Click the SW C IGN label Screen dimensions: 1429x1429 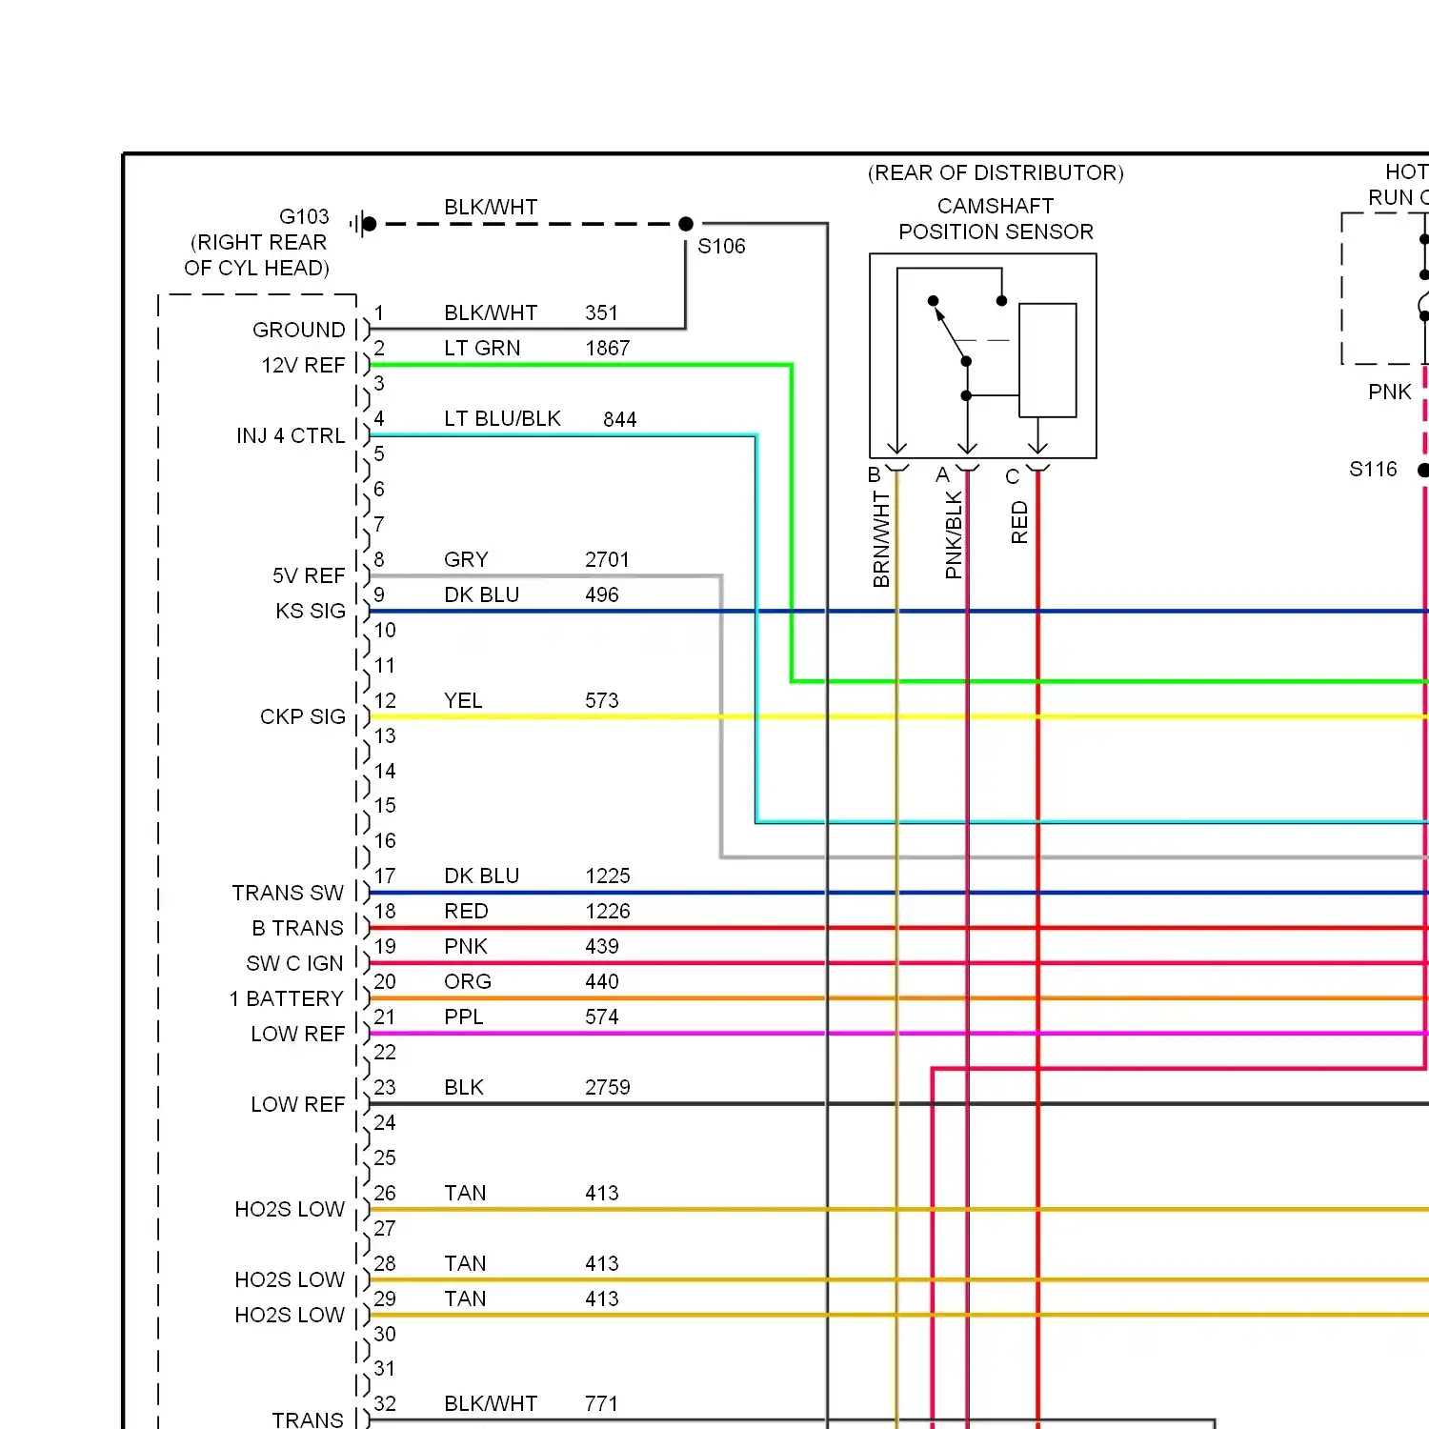pyautogui.click(x=294, y=964)
